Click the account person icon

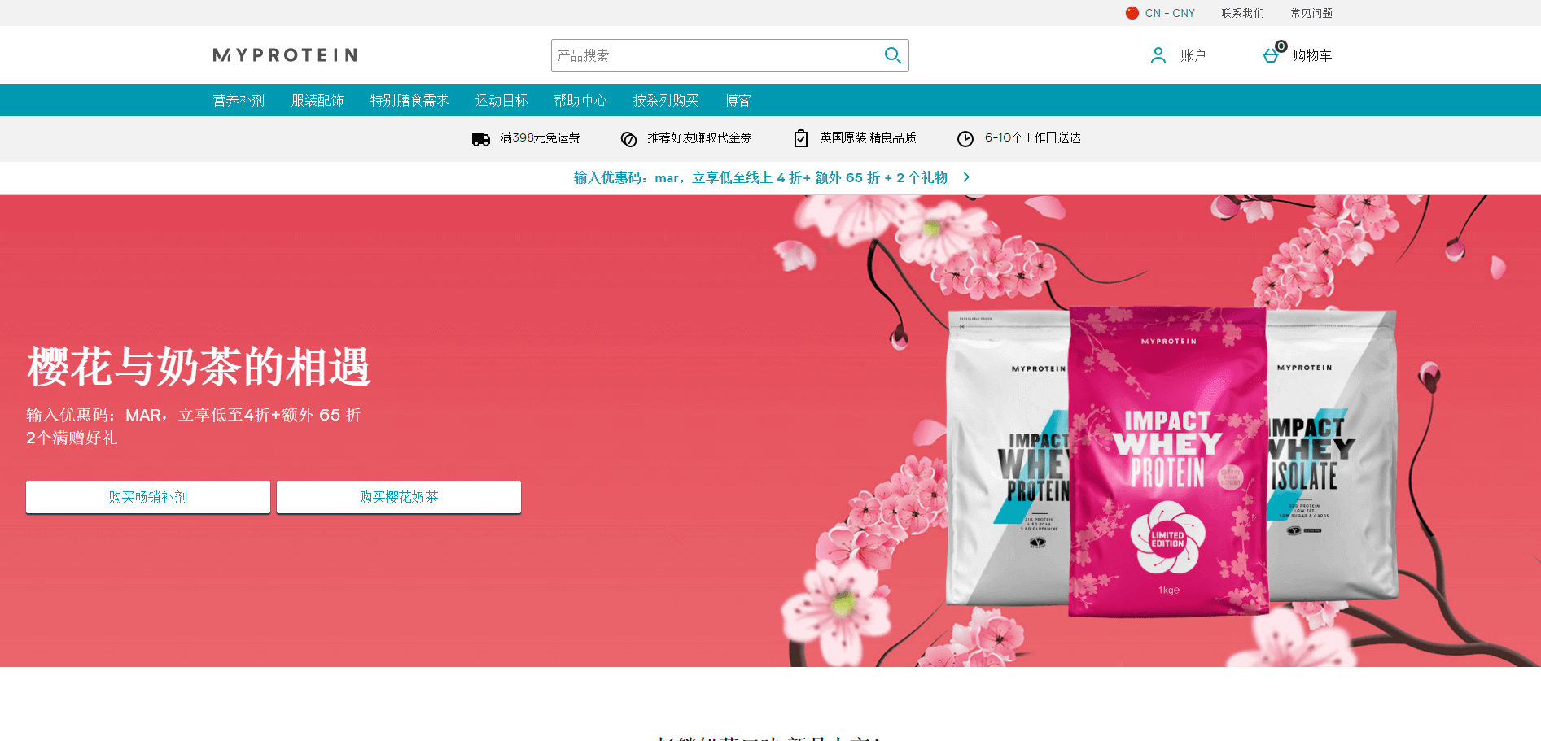1158,55
